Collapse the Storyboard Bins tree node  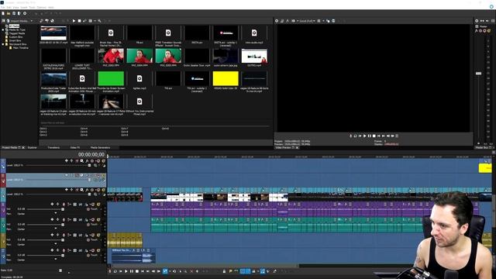(x=3, y=44)
